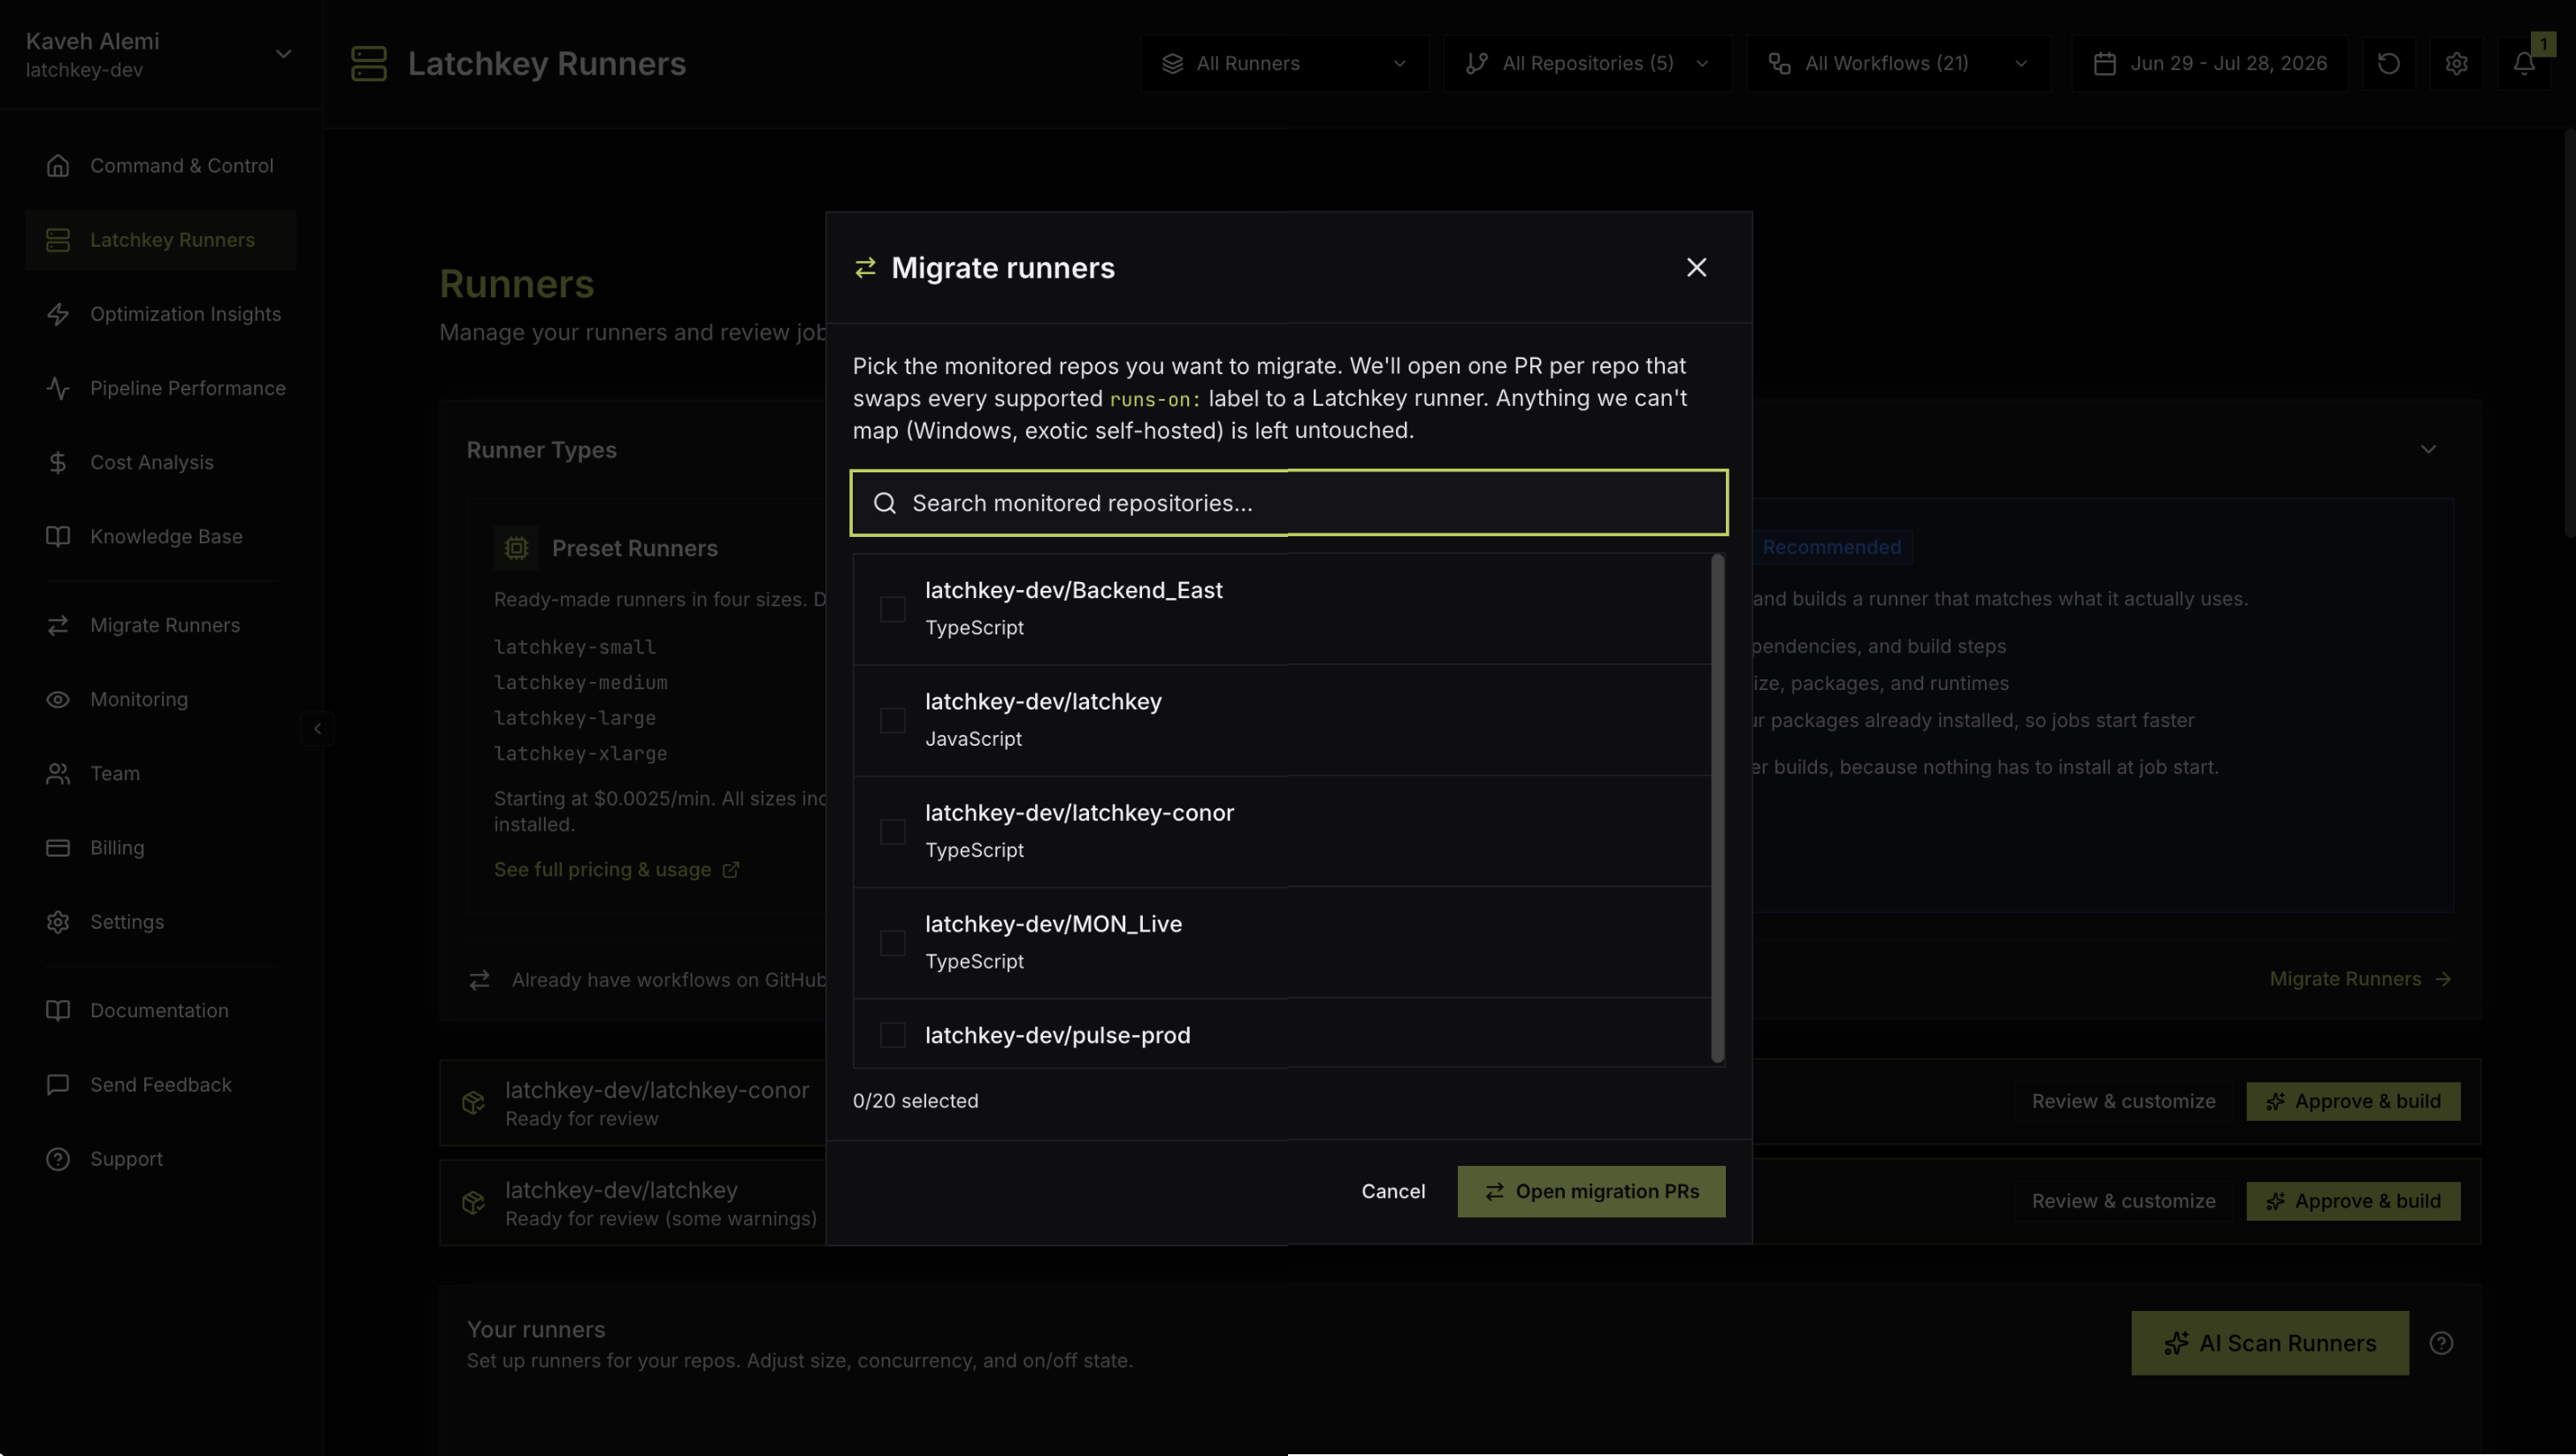Click the latchkey-small runner label
2576x1456 pixels.
[x=575, y=647]
